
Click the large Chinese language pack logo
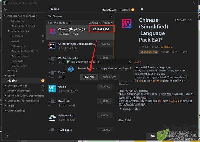click(127, 24)
